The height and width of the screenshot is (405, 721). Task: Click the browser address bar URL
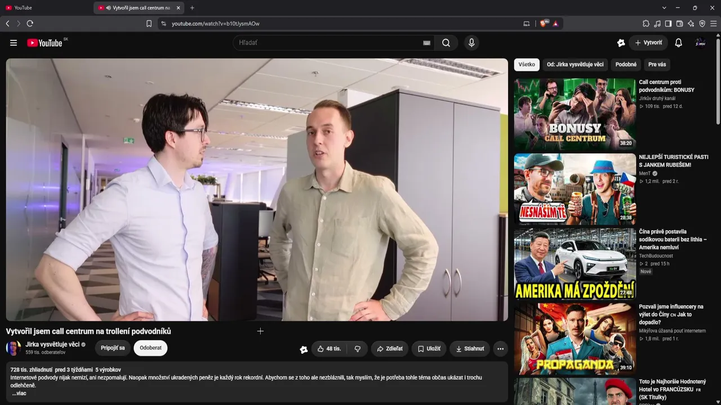pos(216,24)
